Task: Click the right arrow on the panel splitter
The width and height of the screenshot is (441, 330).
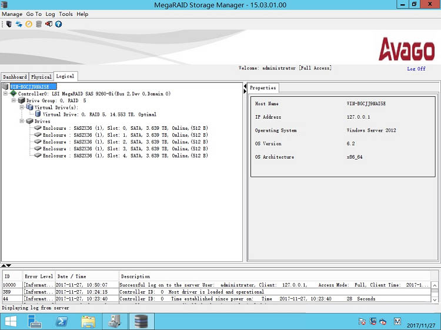Action: pos(245,91)
